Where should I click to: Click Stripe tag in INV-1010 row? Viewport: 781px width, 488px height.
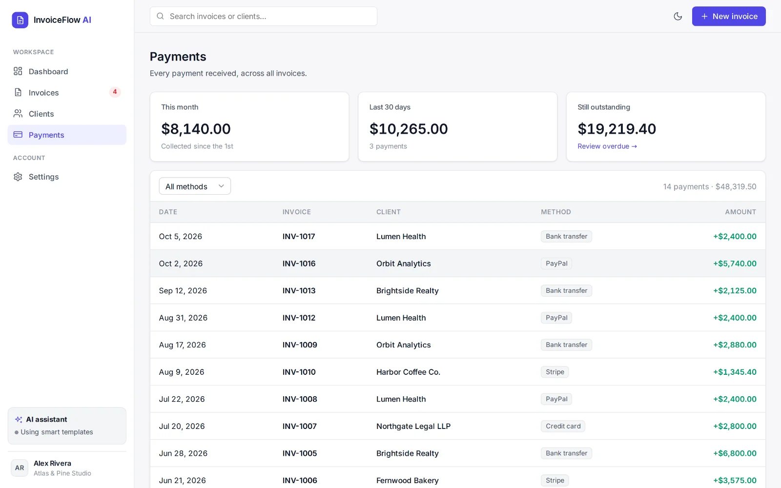point(555,372)
